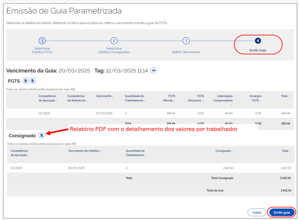This screenshot has height=220, width=299.
Task: Sort by Encargos FGTS column
Action: [x=256, y=98]
